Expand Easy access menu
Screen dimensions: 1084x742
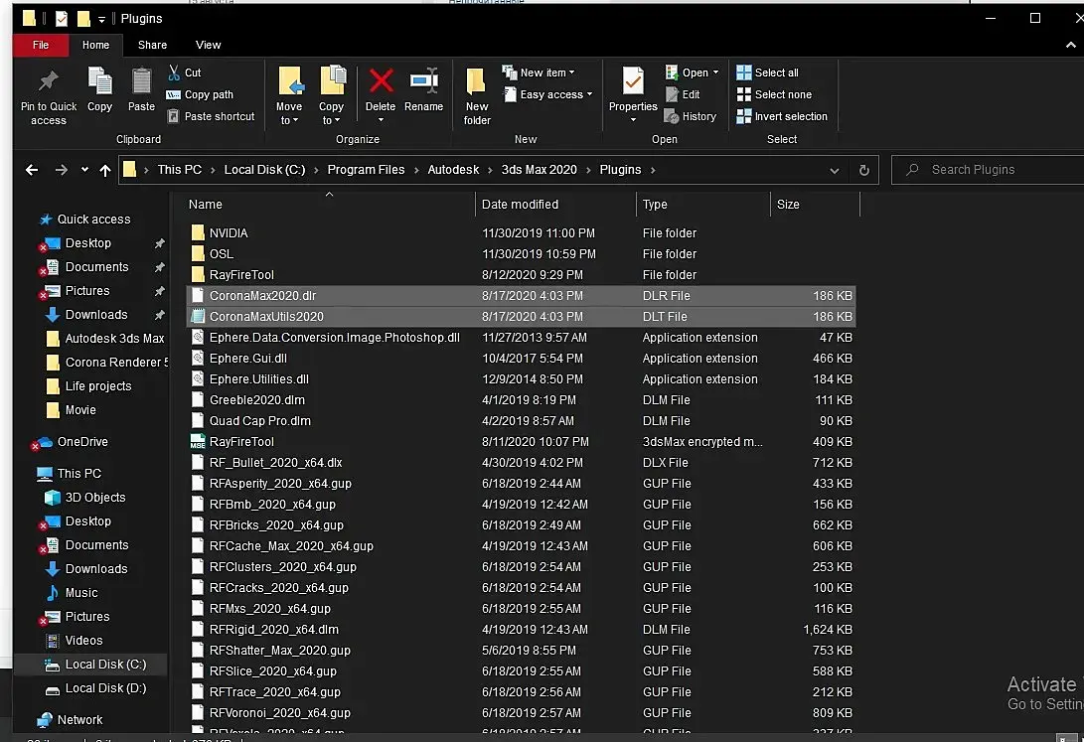coord(547,94)
